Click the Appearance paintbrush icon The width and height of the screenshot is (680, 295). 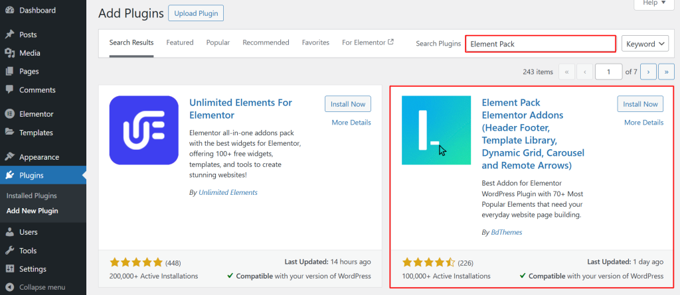[x=9, y=157]
